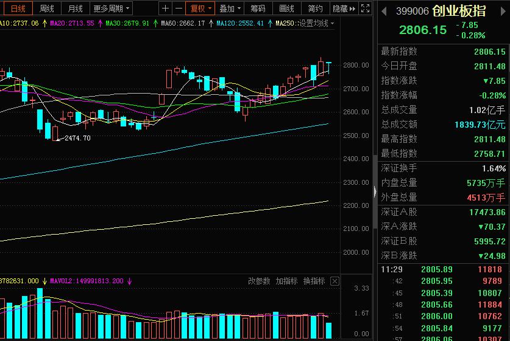Go to next index with right arrow
This screenshot has height=341, width=510.
(x=503, y=12)
